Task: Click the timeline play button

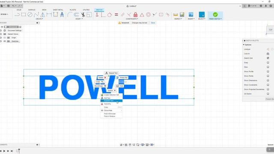Action: [x=4, y=151]
